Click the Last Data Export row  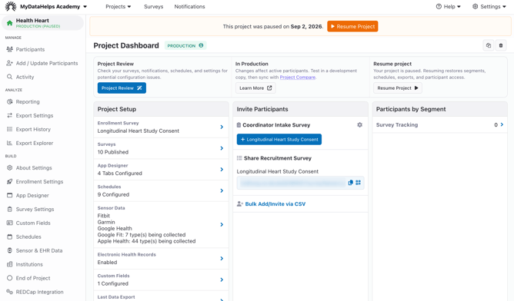(x=161, y=296)
